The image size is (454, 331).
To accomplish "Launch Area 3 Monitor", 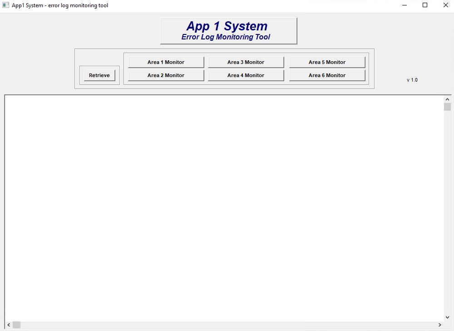I will (246, 62).
